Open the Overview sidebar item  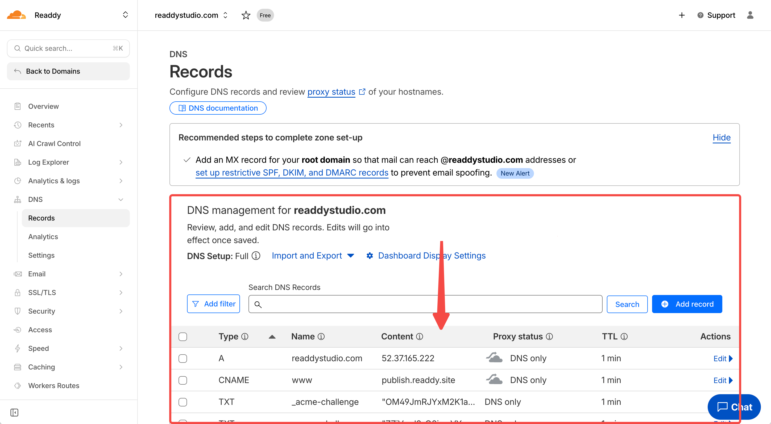click(43, 106)
